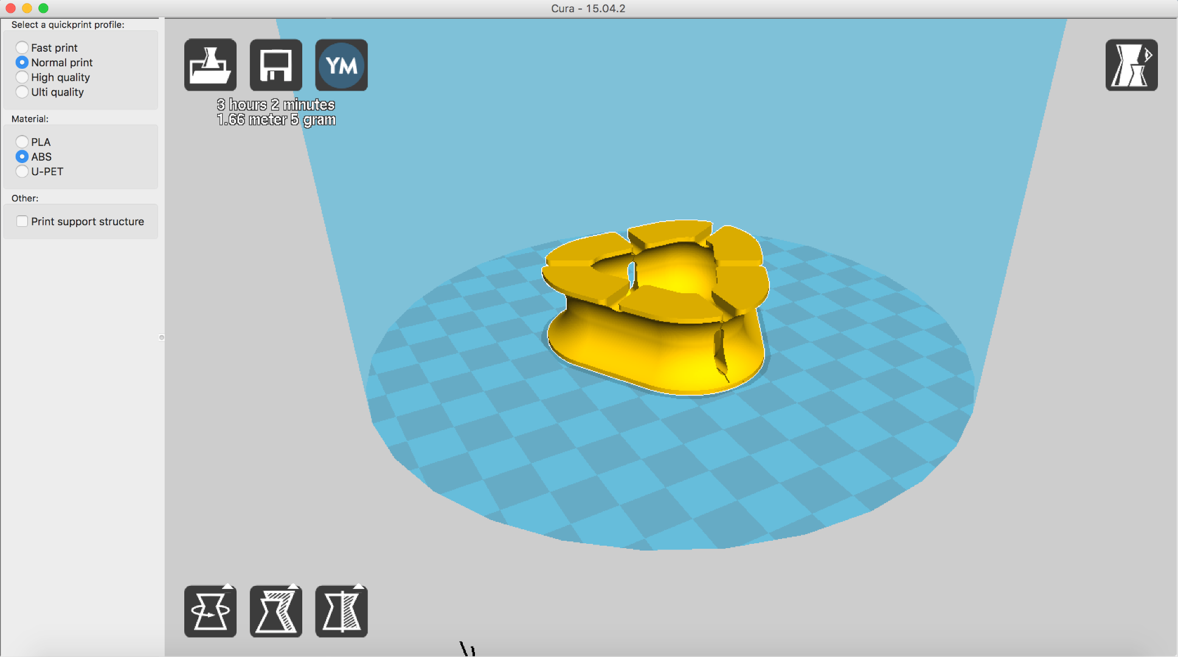This screenshot has width=1178, height=657.
Task: Select the Fast print profile
Action: [x=23, y=47]
